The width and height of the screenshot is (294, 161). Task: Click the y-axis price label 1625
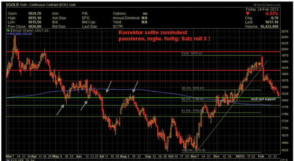(x=285, y=150)
